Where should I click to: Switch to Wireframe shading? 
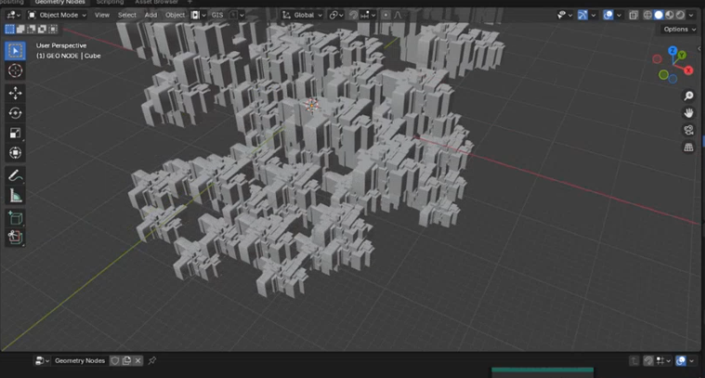pos(647,15)
